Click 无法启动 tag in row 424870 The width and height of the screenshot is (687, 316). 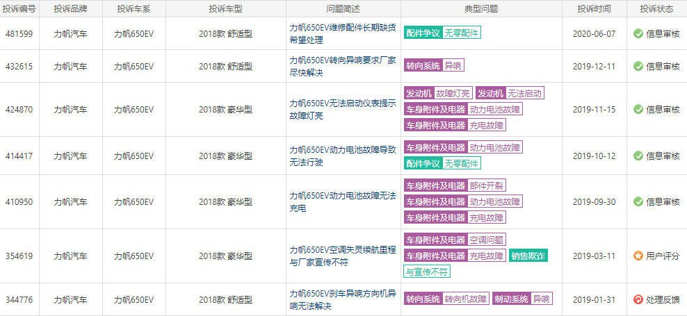click(525, 93)
